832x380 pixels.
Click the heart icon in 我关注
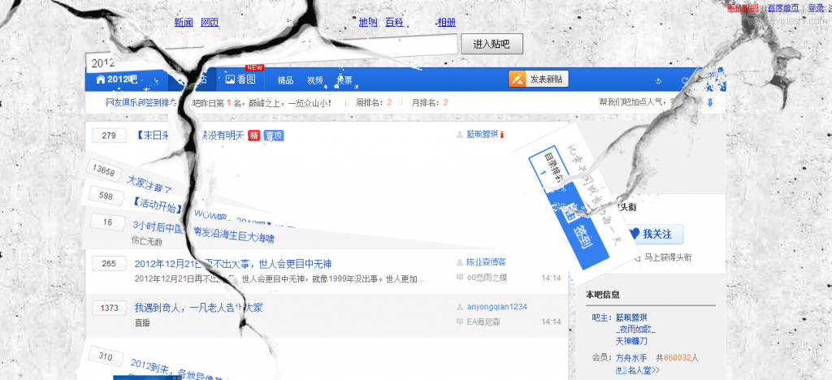(x=634, y=234)
